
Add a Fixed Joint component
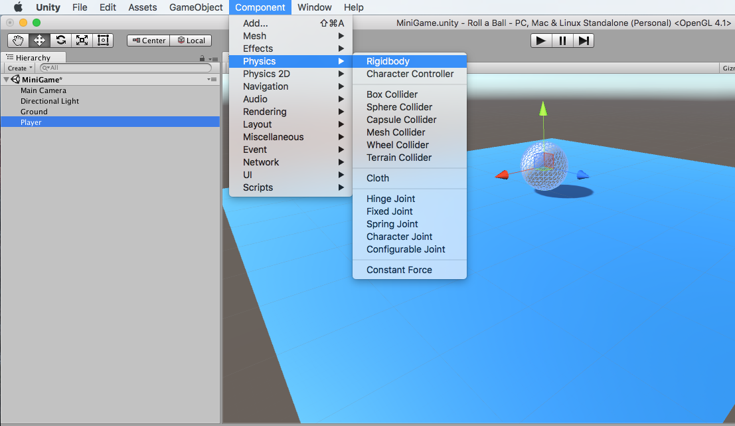point(410,211)
